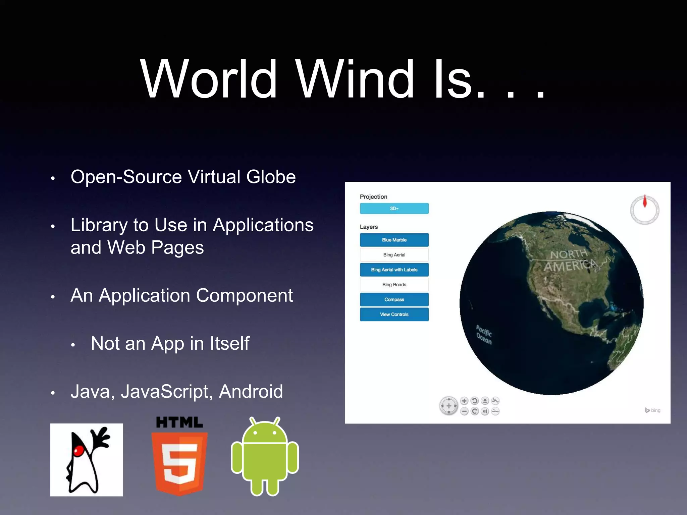Click the tilt down view control

click(485, 411)
